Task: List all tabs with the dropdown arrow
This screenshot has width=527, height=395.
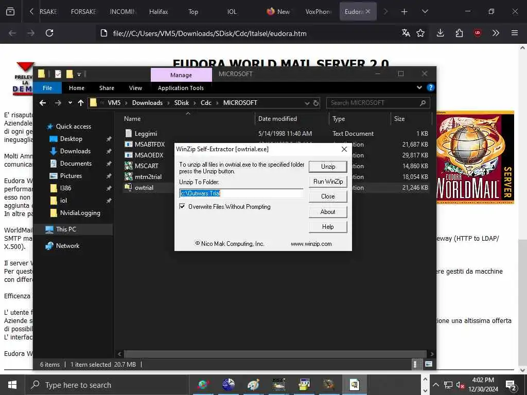Action: [425, 12]
